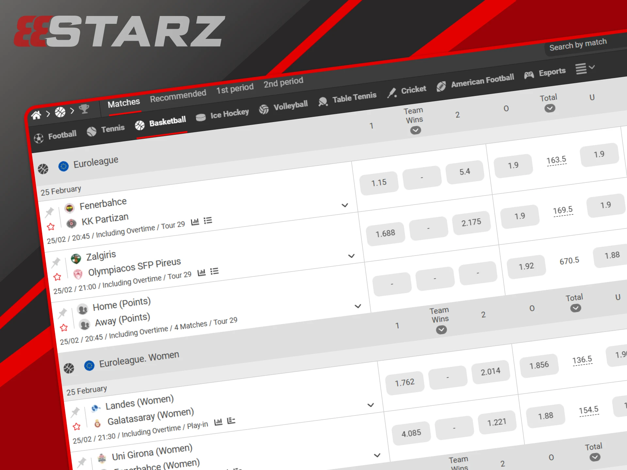Open statistics chart for Fenerbahce match
Screen dimensions: 627x470
[195, 222]
